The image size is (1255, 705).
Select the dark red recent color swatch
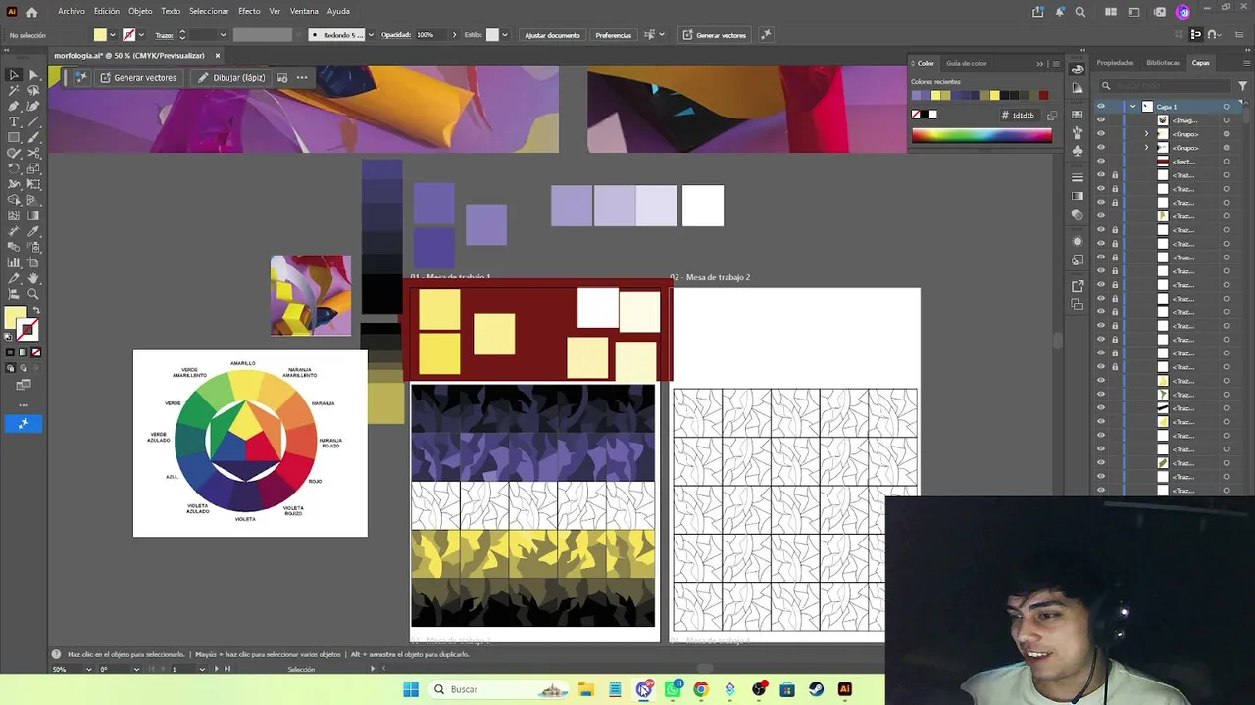[x=1043, y=95]
